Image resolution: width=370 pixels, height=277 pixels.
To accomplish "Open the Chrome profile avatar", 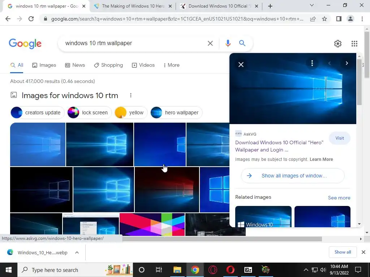I will [350, 19].
